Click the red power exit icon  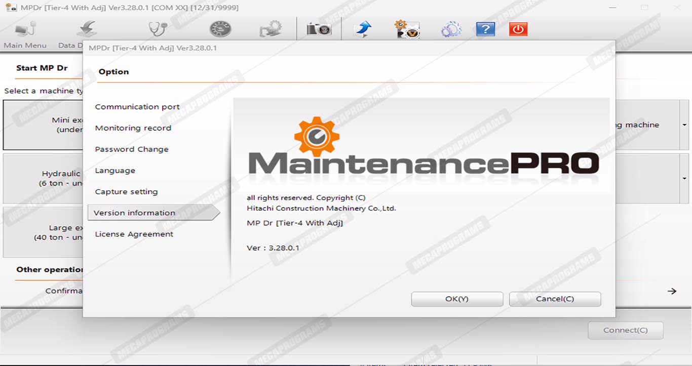click(518, 29)
